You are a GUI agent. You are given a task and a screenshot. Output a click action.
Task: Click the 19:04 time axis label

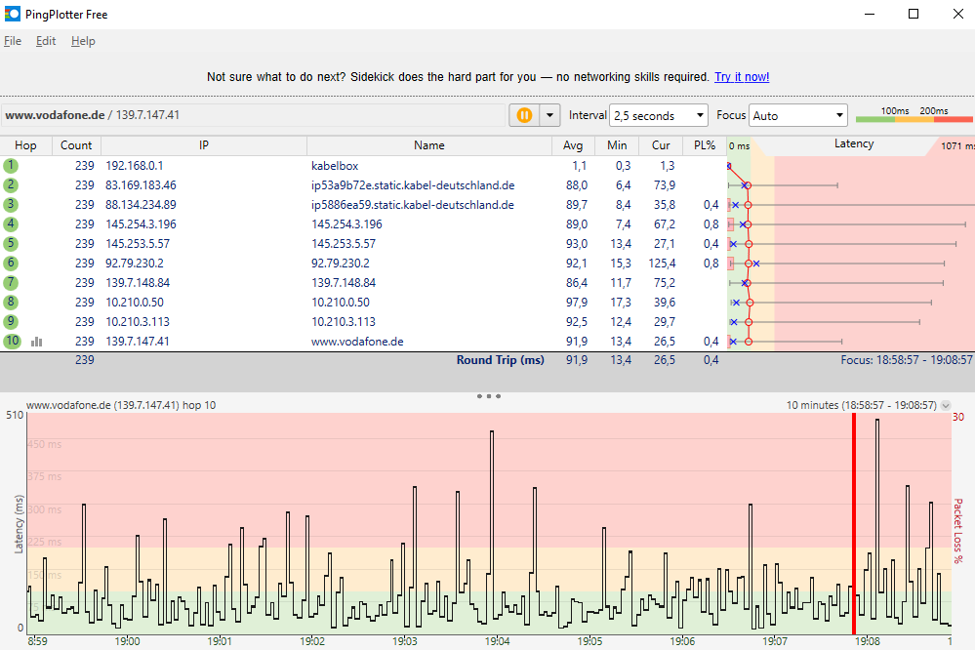point(497,641)
